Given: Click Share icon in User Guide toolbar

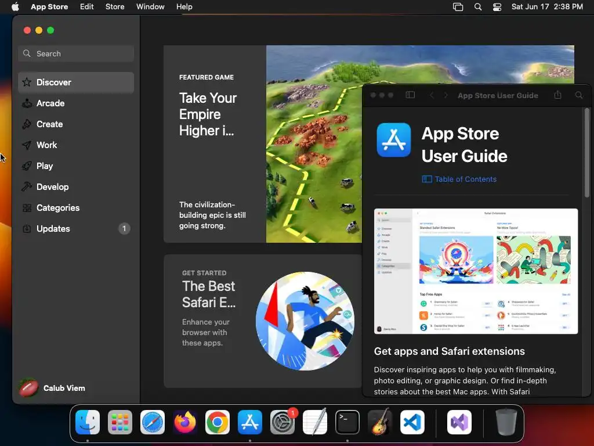Looking at the screenshot, I should [557, 95].
